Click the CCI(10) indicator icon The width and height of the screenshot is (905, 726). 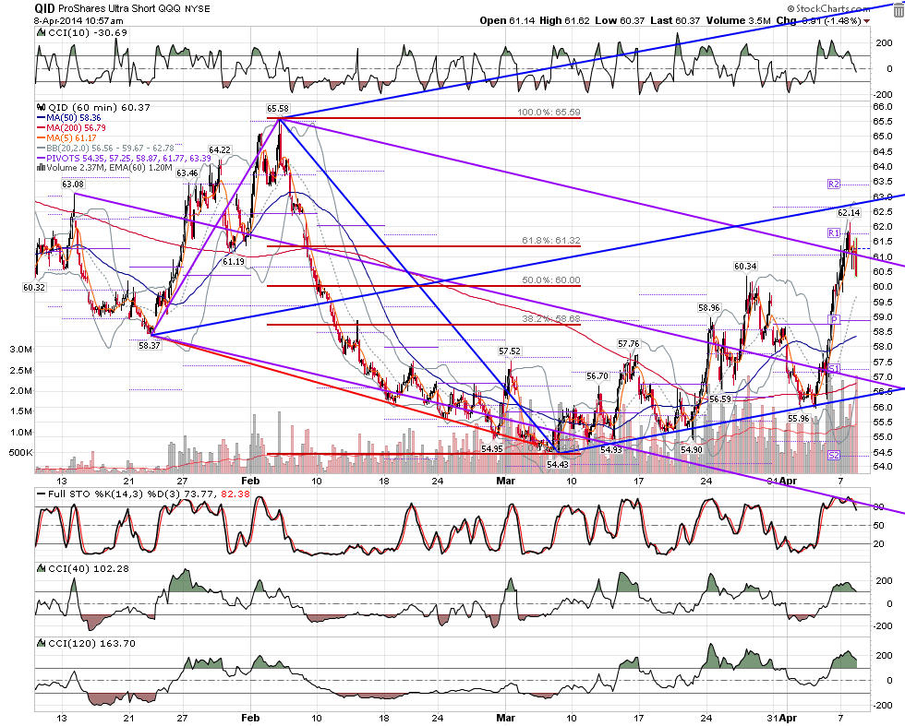[x=41, y=33]
